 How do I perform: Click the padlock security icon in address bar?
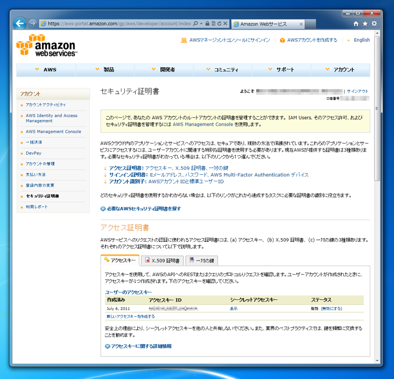[207, 23]
